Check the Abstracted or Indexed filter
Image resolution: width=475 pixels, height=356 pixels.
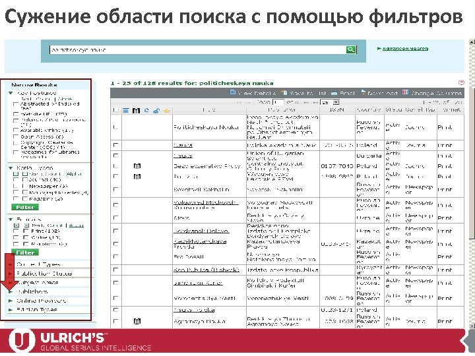(x=16, y=104)
